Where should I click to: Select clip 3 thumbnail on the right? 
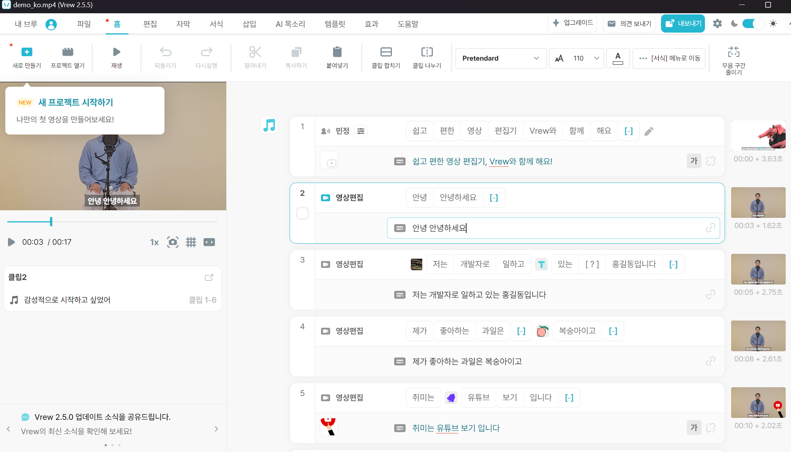(x=758, y=269)
